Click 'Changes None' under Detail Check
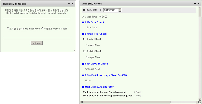 [x=93, y=57]
